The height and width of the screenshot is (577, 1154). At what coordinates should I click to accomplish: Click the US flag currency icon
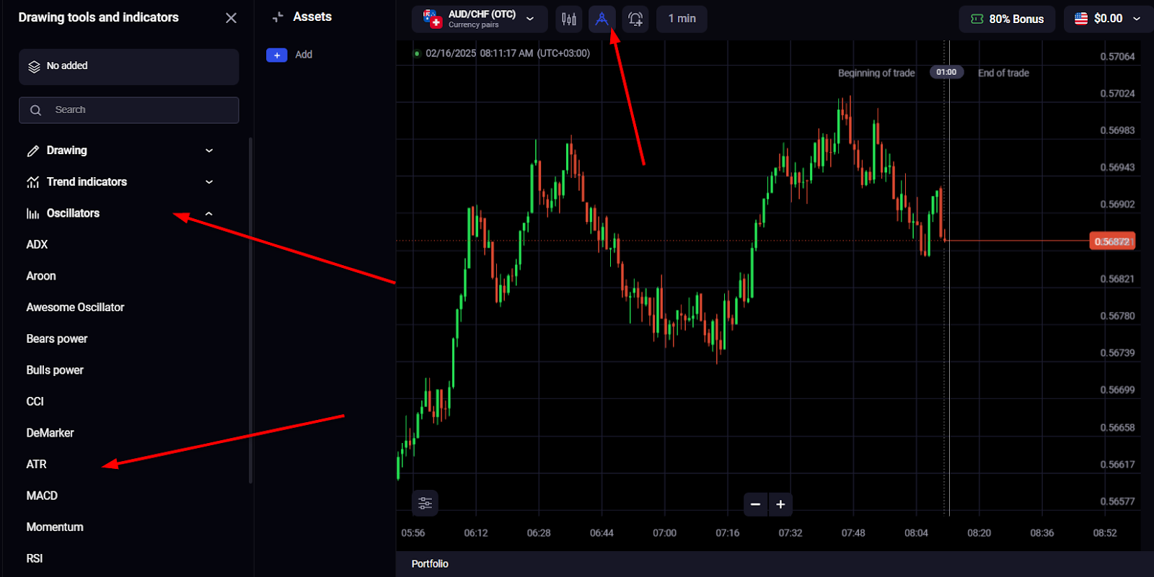[x=1081, y=19]
